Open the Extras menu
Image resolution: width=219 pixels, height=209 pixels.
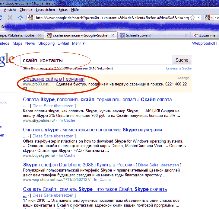(x=63, y=10)
